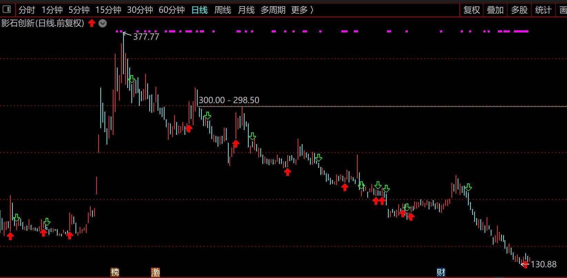The width and height of the screenshot is (567, 278).
Task: Click the 377.77 high price label
Action: pyautogui.click(x=146, y=37)
